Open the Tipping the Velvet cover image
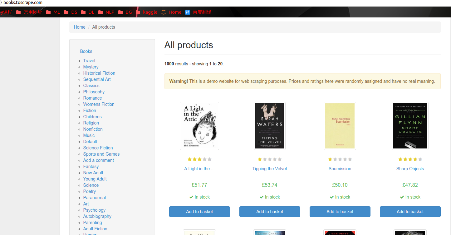The width and height of the screenshot is (451, 235). point(270,126)
